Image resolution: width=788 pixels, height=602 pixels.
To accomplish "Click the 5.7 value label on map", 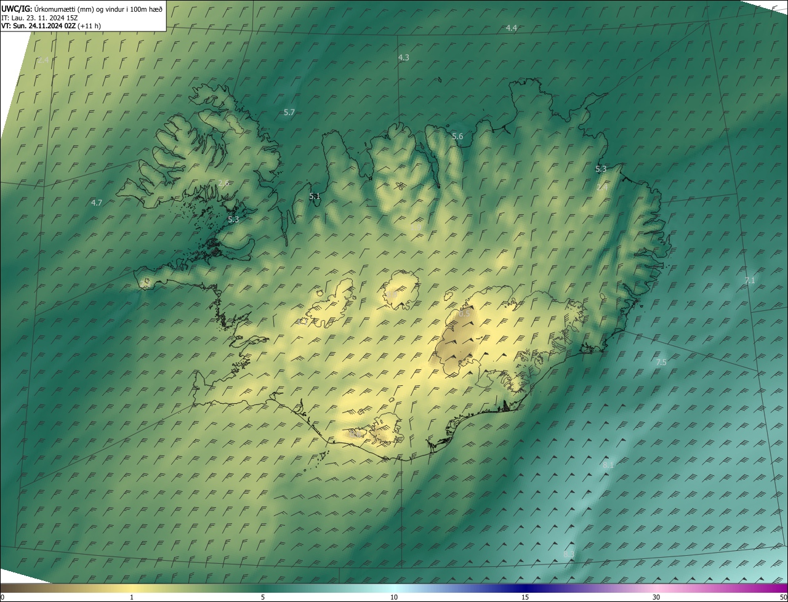I will [x=289, y=112].
